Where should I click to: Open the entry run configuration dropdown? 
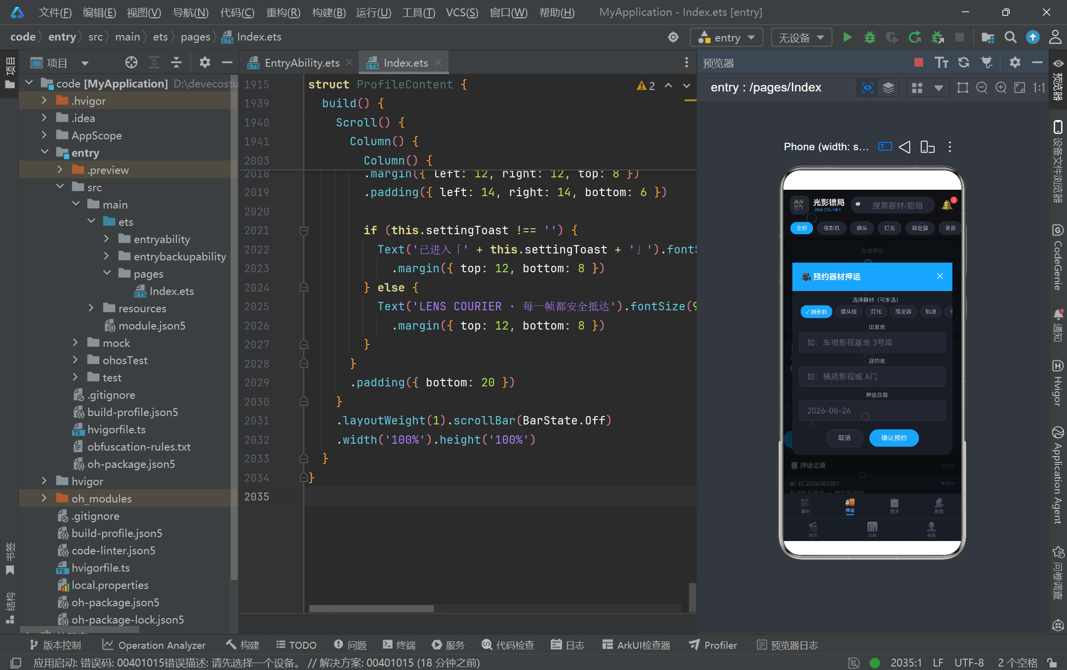(x=726, y=38)
